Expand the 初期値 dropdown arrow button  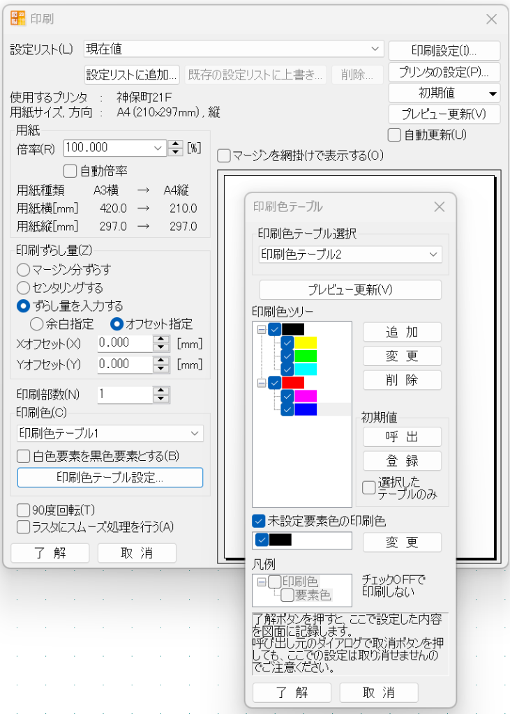(x=493, y=93)
